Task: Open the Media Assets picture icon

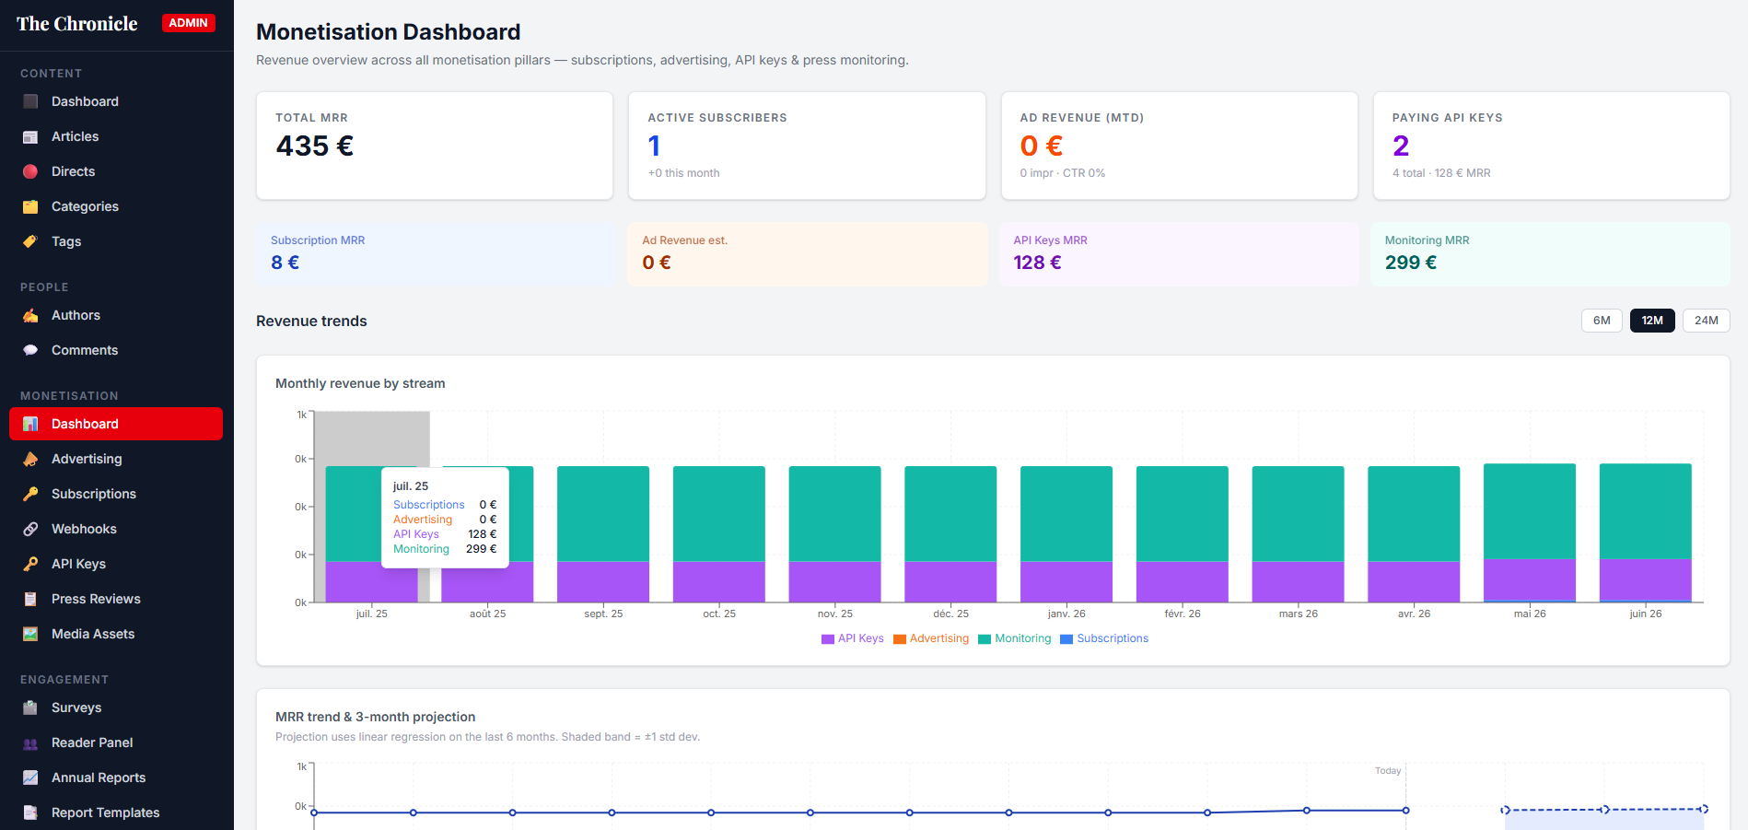Action: pos(30,634)
